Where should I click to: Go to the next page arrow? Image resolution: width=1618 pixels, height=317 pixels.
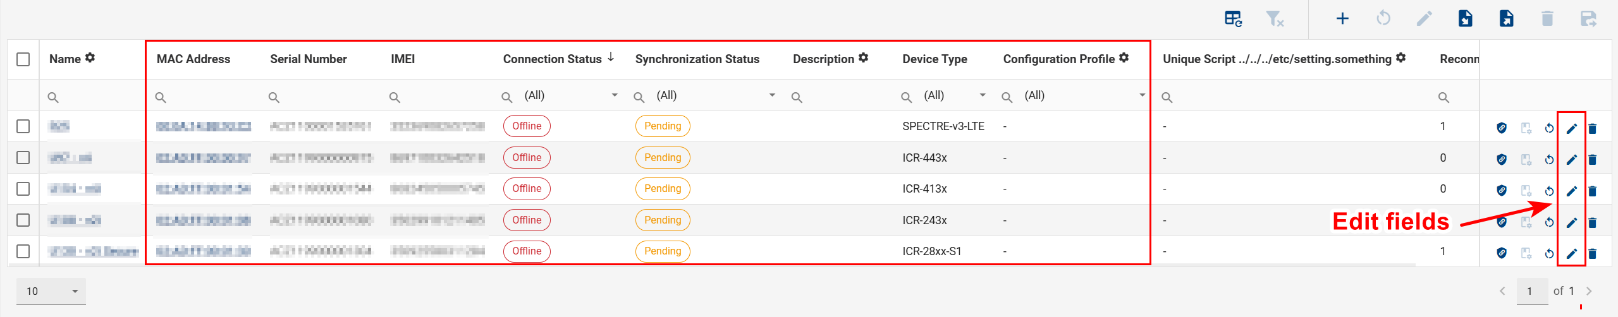[1589, 291]
